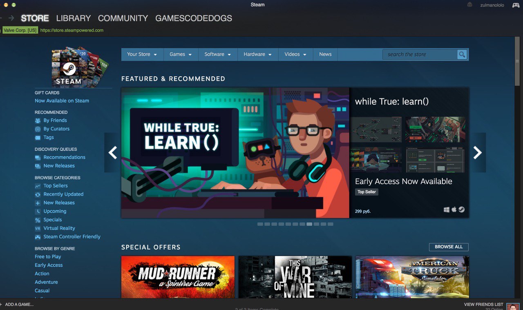The height and width of the screenshot is (310, 523).
Task: Select the first carousel pagination dot
Action: click(x=260, y=224)
